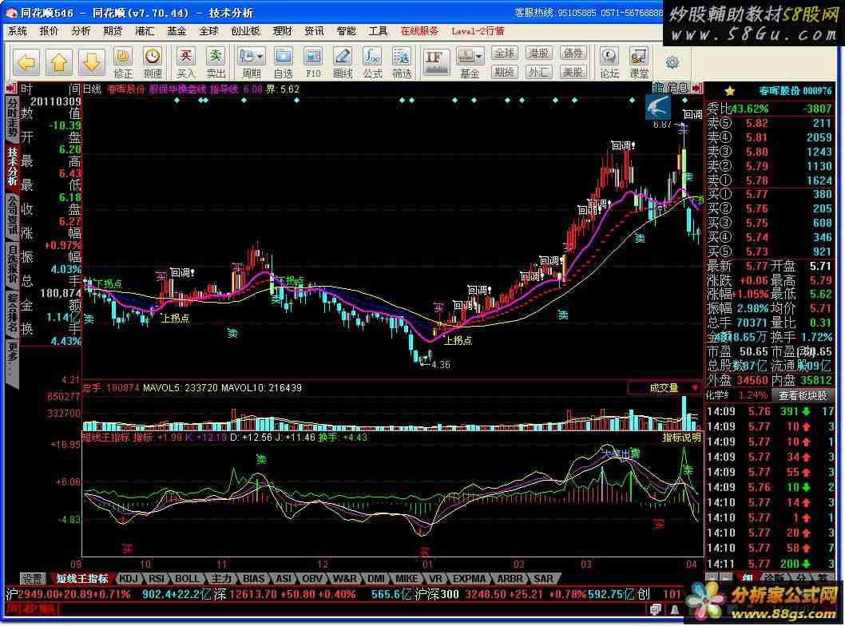Select the KDJ indicator tab
Viewport: 845px width, 626px height.
coord(129,579)
